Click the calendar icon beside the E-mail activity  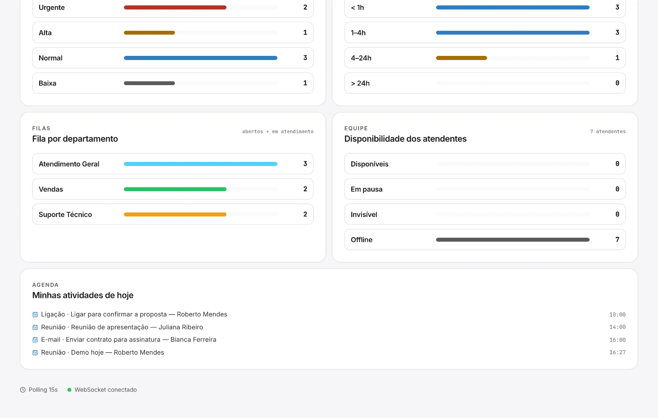35,340
